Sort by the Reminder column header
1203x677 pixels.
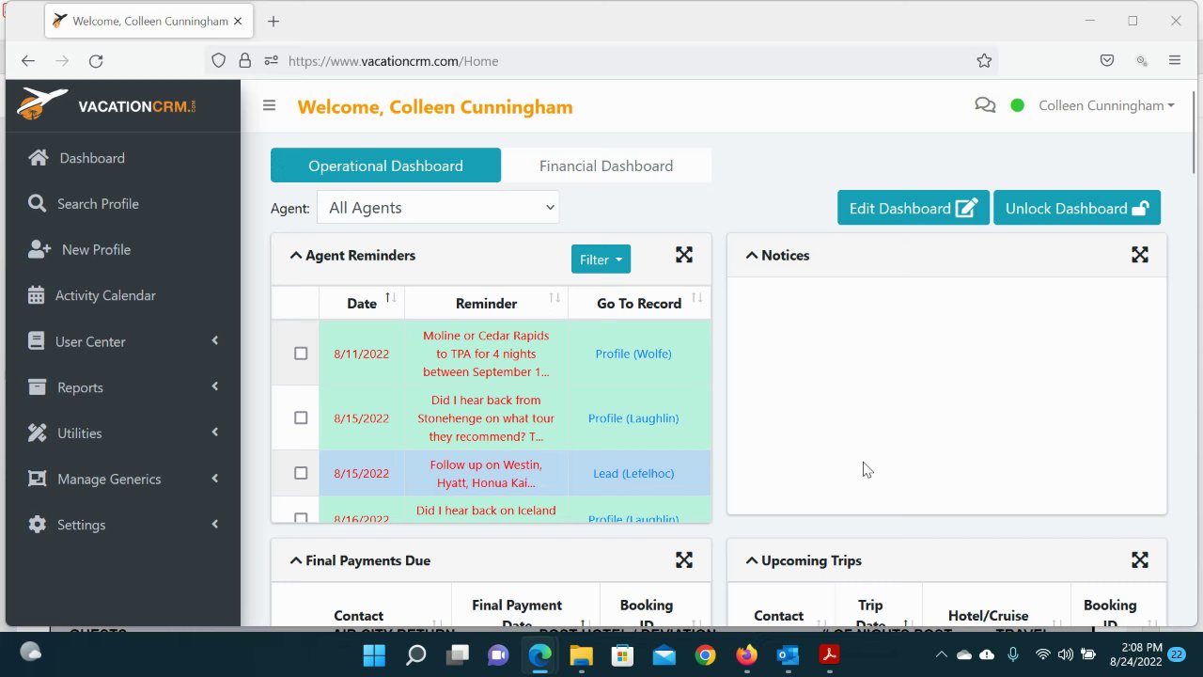pyautogui.click(x=486, y=303)
